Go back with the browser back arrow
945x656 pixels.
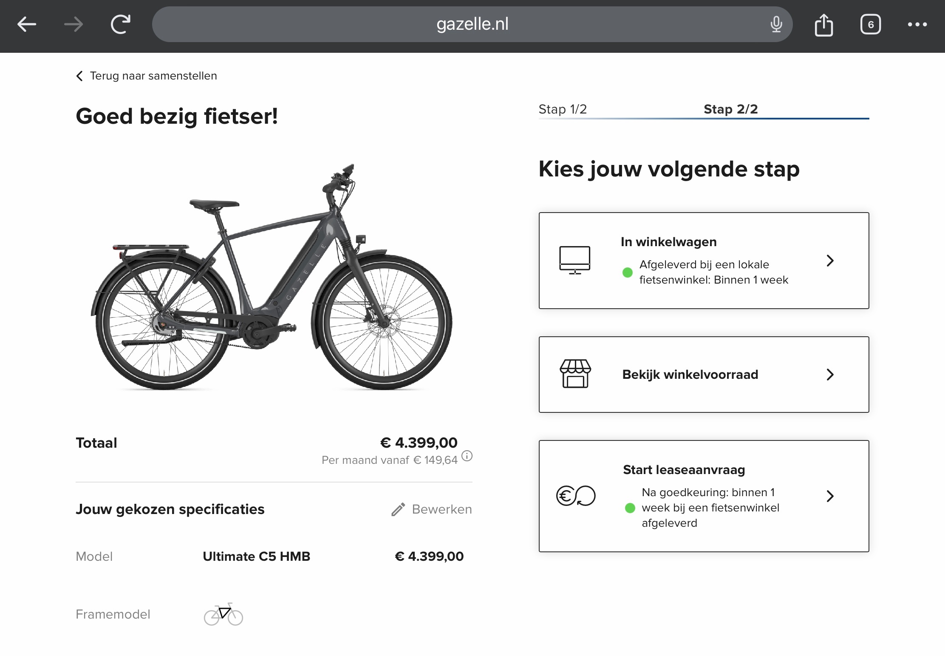(x=27, y=24)
